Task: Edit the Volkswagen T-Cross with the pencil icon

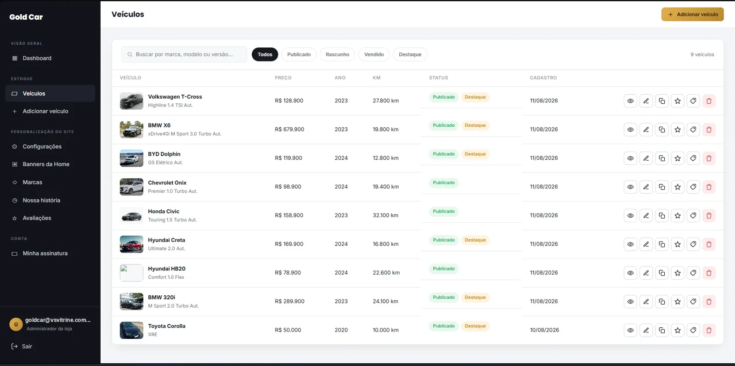Action: pos(646,101)
